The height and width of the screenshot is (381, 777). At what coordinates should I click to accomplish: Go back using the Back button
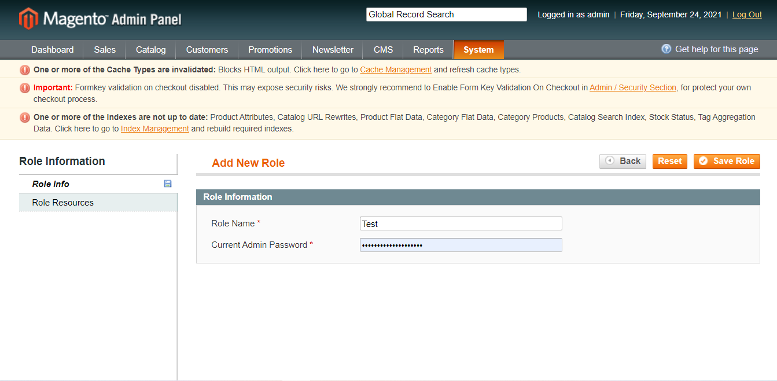click(x=623, y=162)
